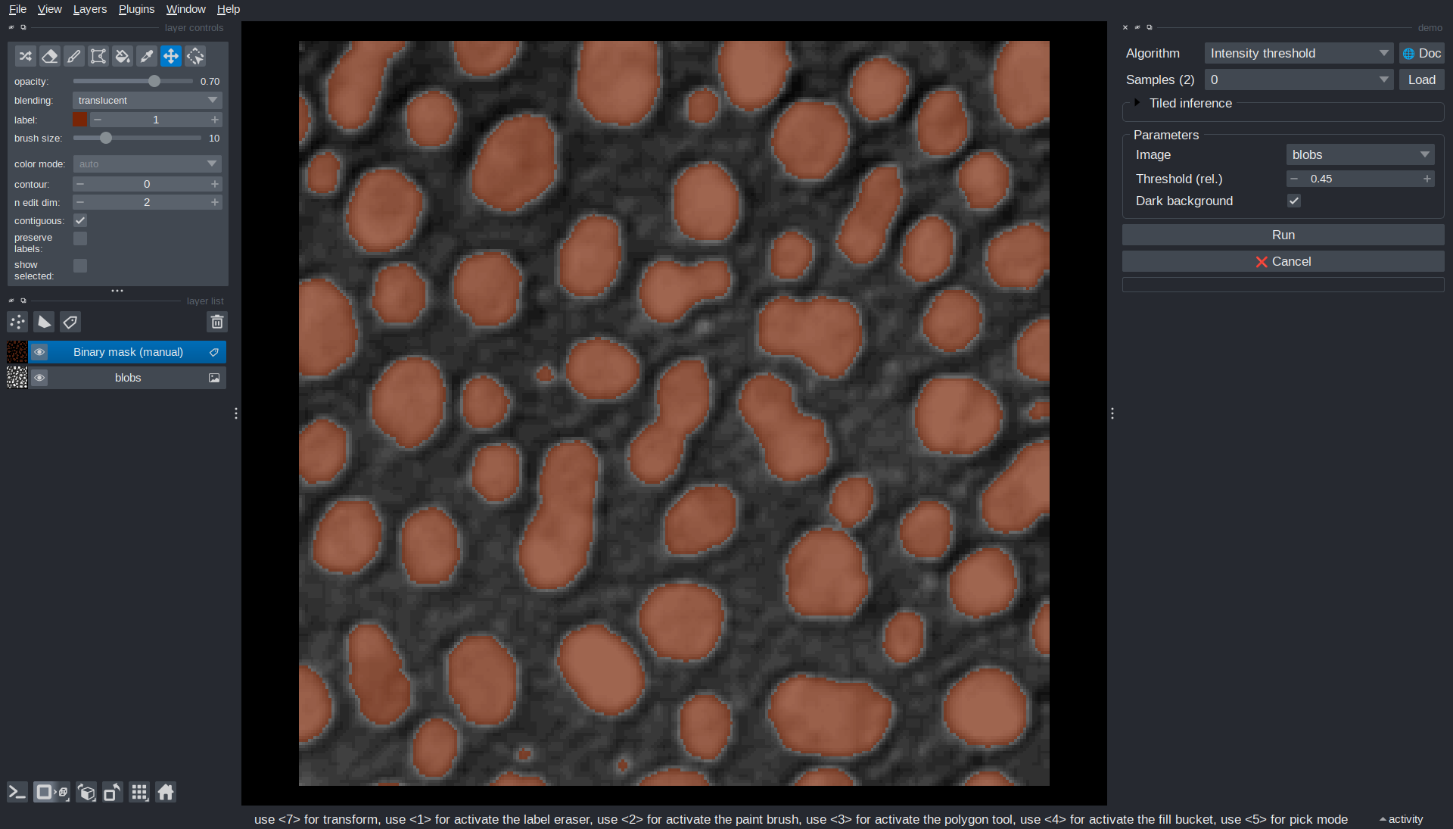
Task: Activate the color picker tool
Action: point(146,56)
